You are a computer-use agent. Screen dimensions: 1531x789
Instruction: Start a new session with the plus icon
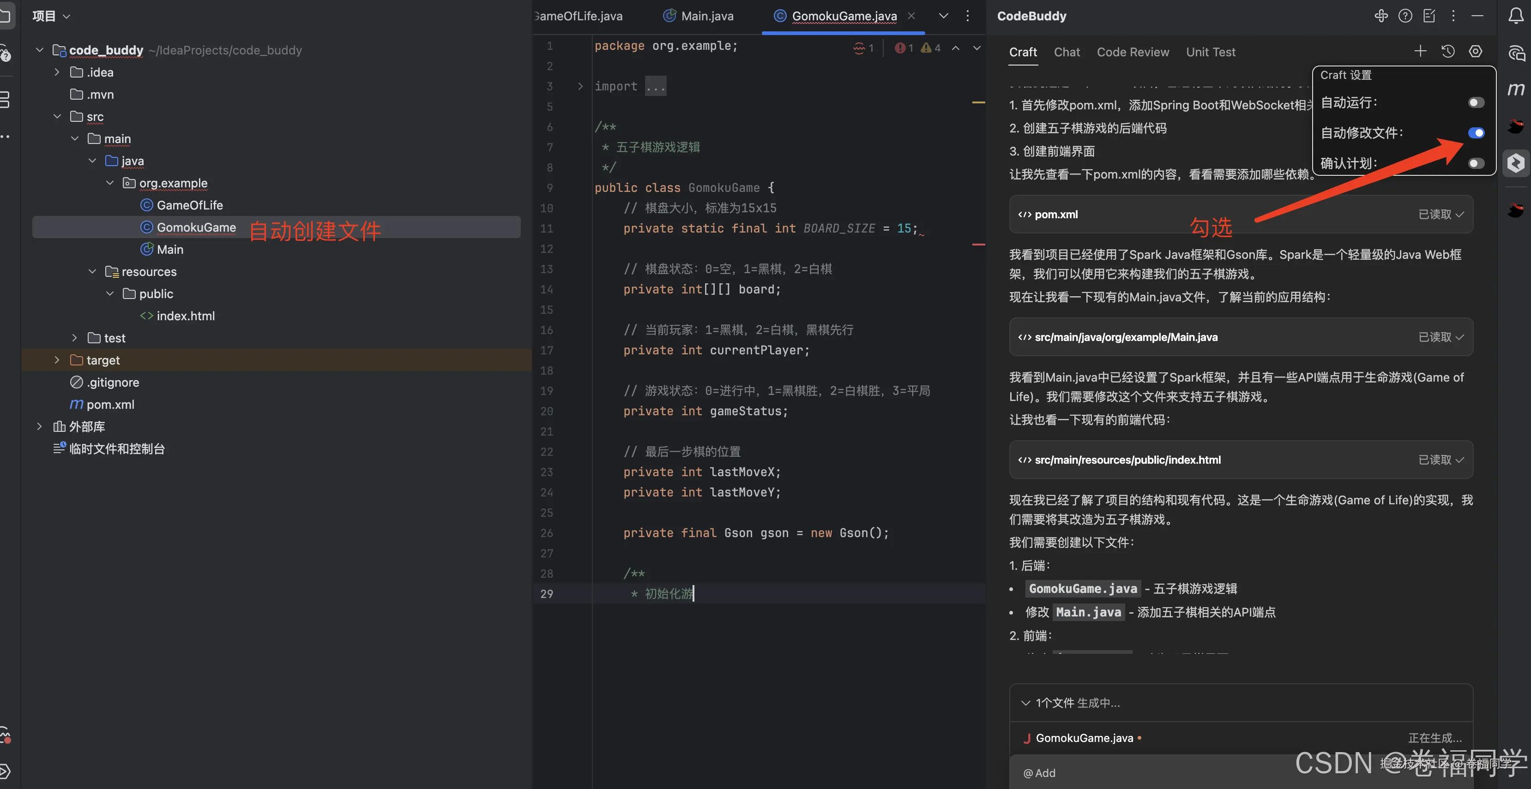tap(1421, 51)
